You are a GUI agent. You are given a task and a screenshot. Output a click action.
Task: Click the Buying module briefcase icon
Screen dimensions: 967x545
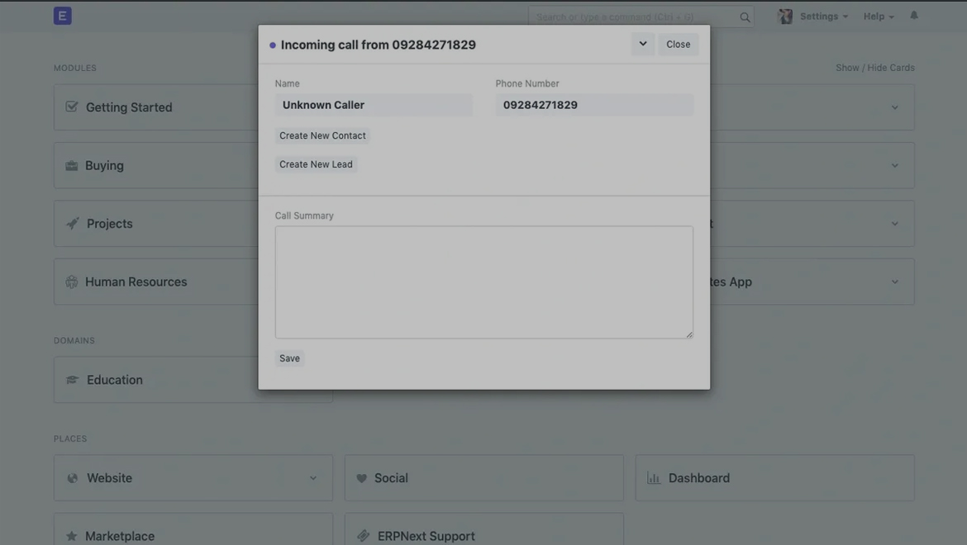[72, 166]
